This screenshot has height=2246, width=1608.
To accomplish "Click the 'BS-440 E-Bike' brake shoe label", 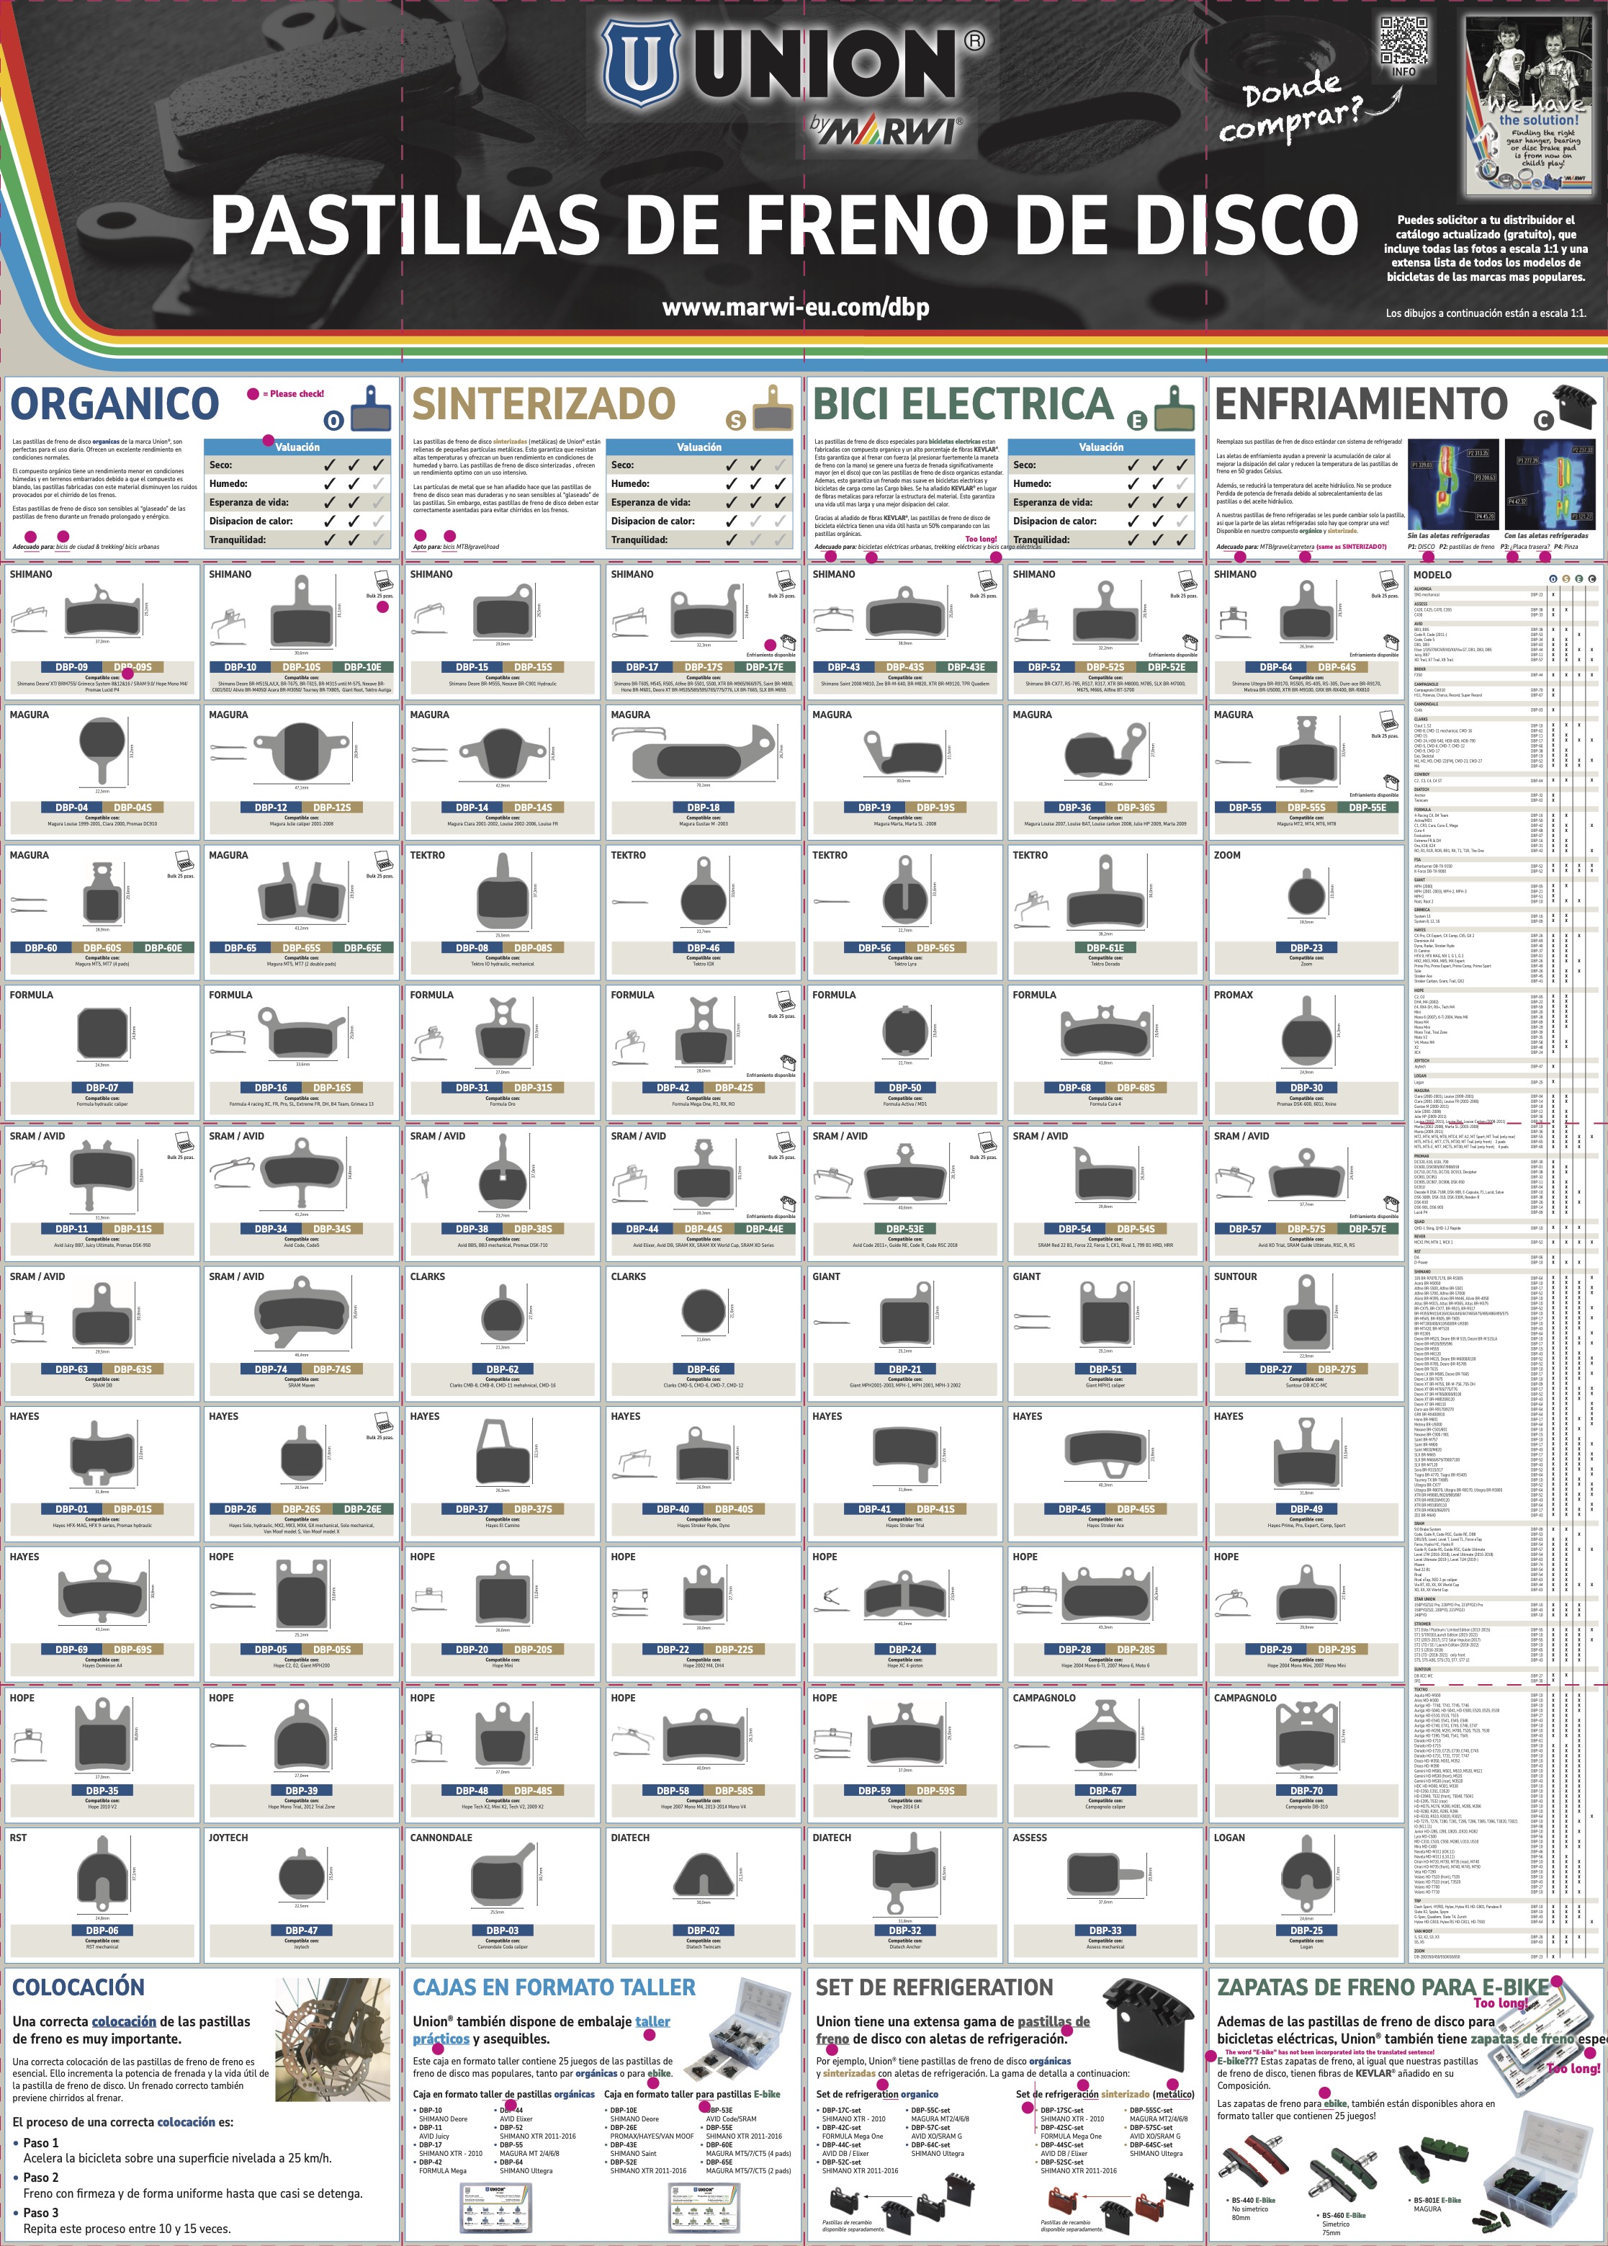I will point(1254,2199).
